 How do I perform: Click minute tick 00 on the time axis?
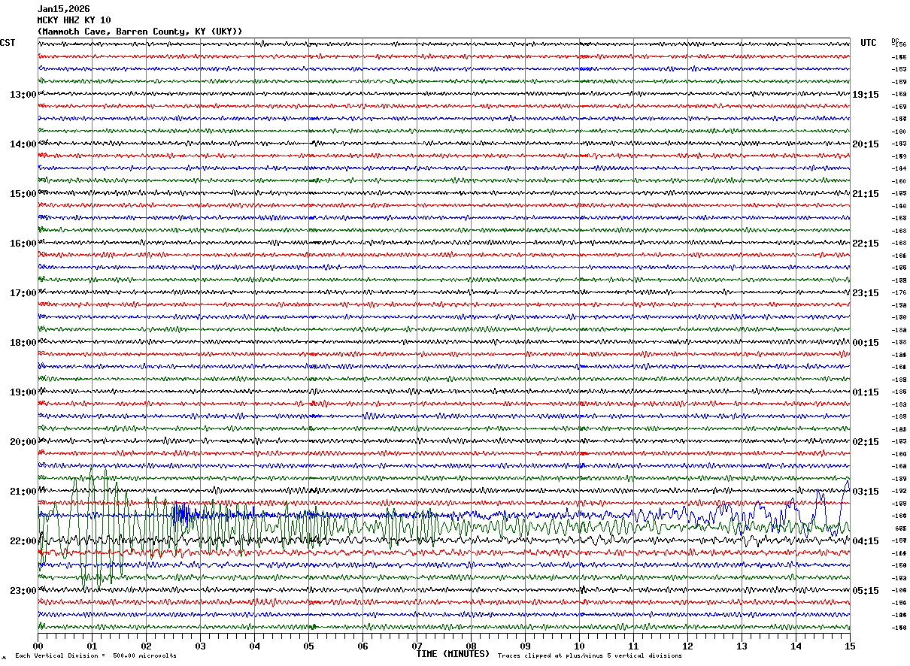pyautogui.click(x=38, y=646)
